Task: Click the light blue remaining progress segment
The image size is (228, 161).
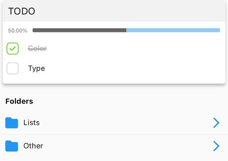Action: point(173,30)
